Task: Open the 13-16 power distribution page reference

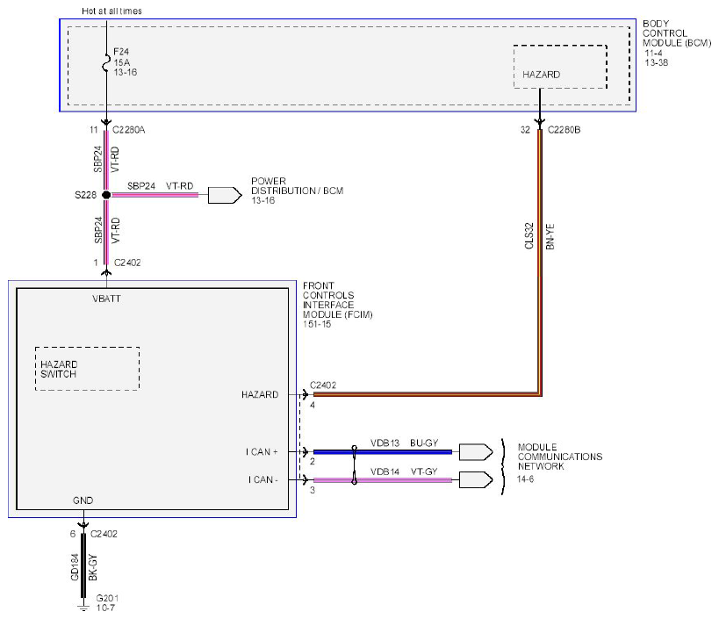Action: click(263, 201)
